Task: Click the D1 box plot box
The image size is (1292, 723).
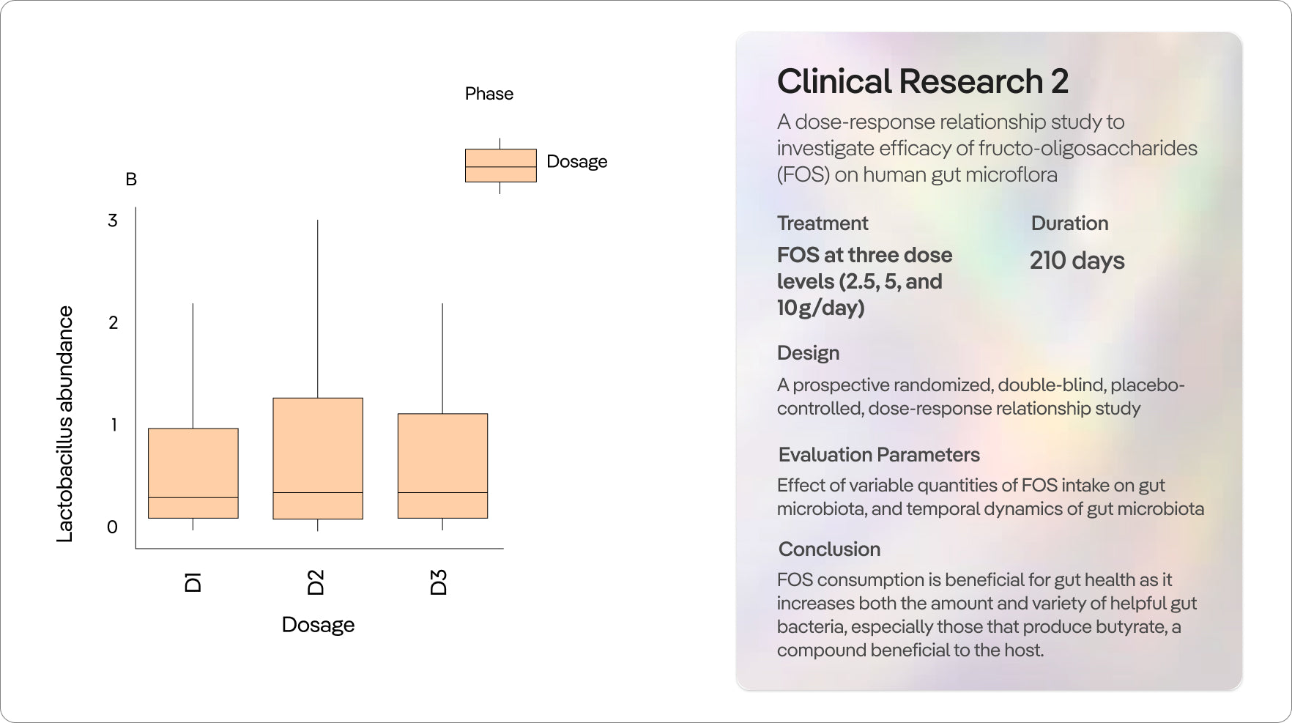Action: (193, 472)
